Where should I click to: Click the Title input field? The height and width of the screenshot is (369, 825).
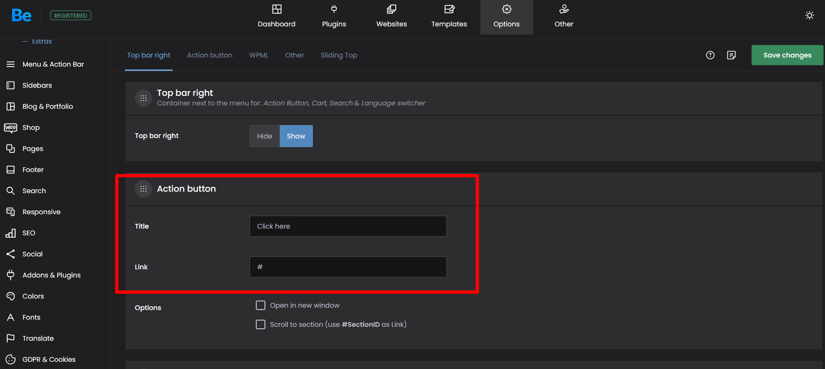pyautogui.click(x=348, y=226)
